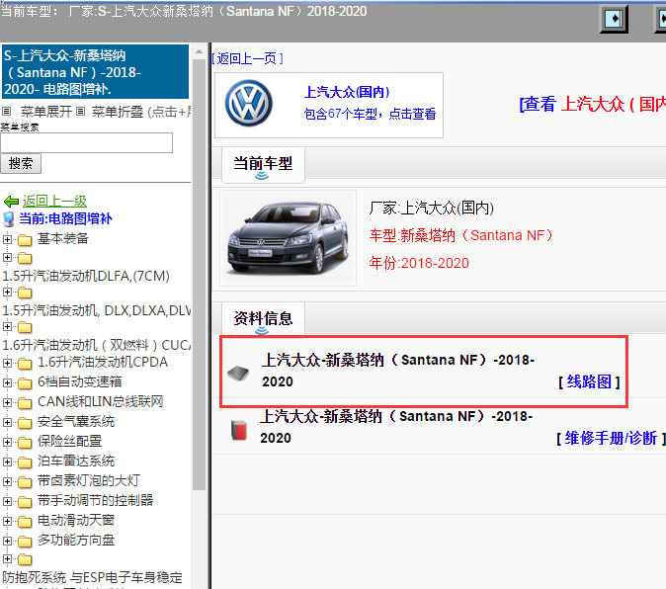This screenshot has height=589, width=666.
Task: Expand the 带手动调节的控制器 node
Action: (7, 501)
